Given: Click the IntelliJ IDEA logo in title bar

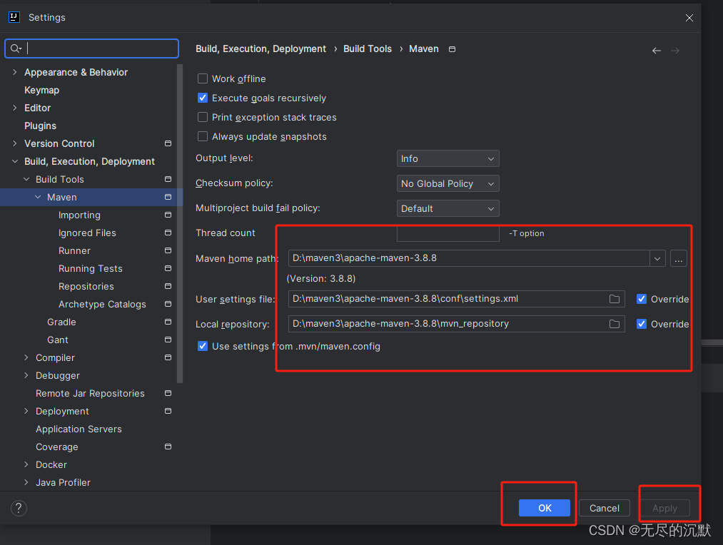Looking at the screenshot, I should point(14,17).
